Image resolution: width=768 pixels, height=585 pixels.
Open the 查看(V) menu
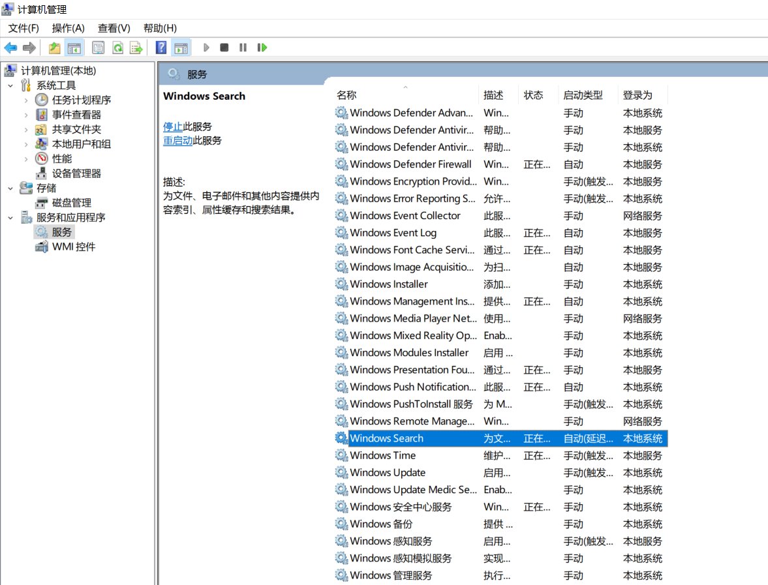(x=112, y=28)
